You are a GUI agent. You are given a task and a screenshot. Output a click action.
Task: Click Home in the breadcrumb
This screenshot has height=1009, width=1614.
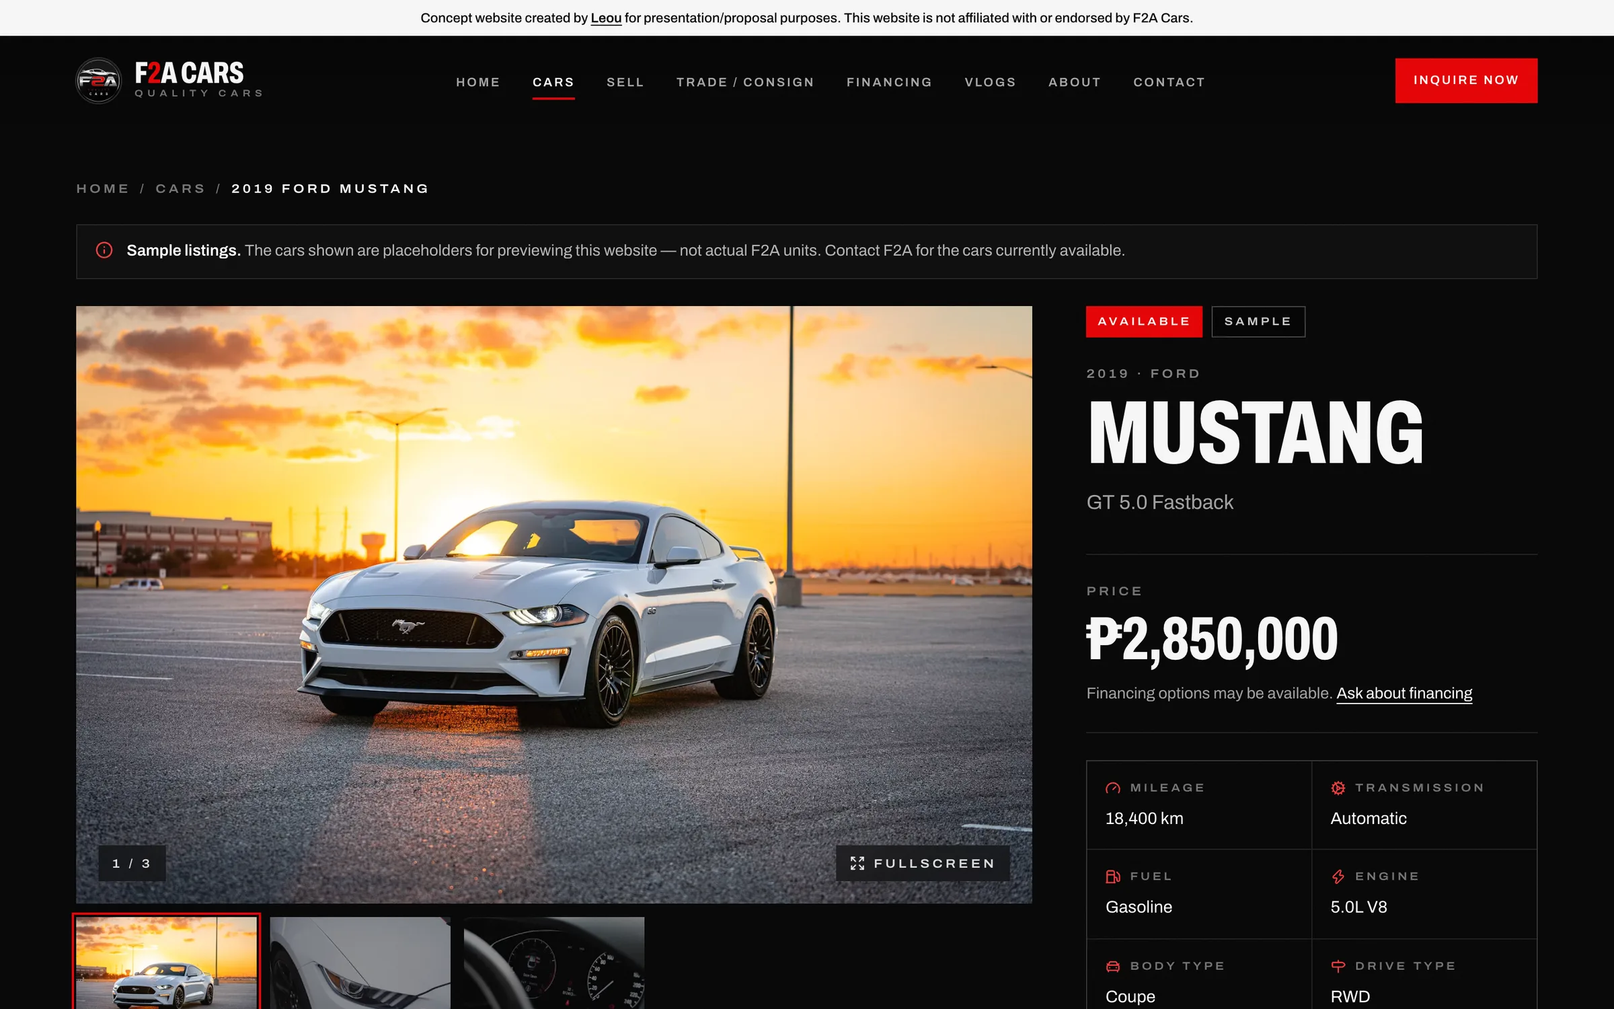point(103,188)
